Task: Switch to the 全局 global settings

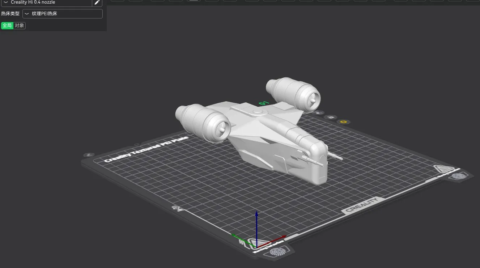Action: click(7, 25)
